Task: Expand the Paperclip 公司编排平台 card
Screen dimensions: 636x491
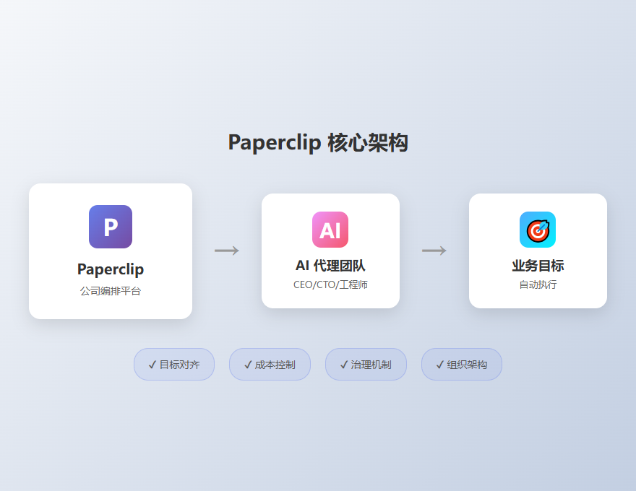Action: [x=110, y=251]
